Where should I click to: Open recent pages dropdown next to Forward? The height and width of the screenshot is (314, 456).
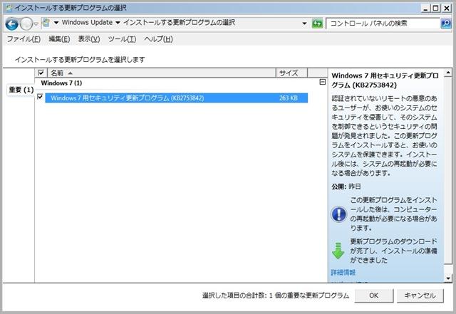[x=36, y=23]
